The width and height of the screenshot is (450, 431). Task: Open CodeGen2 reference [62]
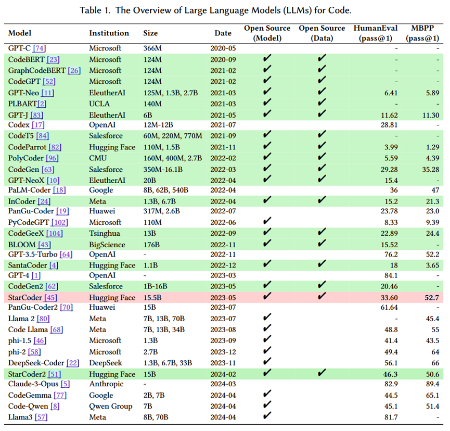(x=52, y=286)
